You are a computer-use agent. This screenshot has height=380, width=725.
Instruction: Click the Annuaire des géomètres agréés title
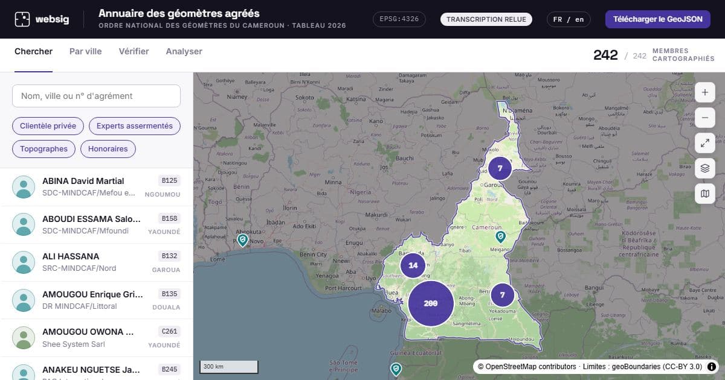[x=179, y=13]
